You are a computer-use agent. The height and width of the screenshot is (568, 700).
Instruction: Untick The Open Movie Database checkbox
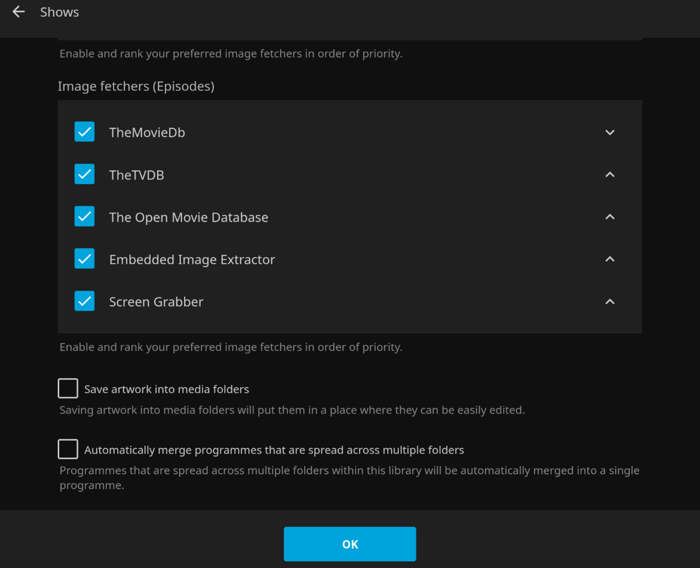point(84,216)
